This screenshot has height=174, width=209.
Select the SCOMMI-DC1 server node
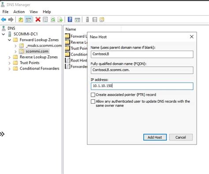26,34
